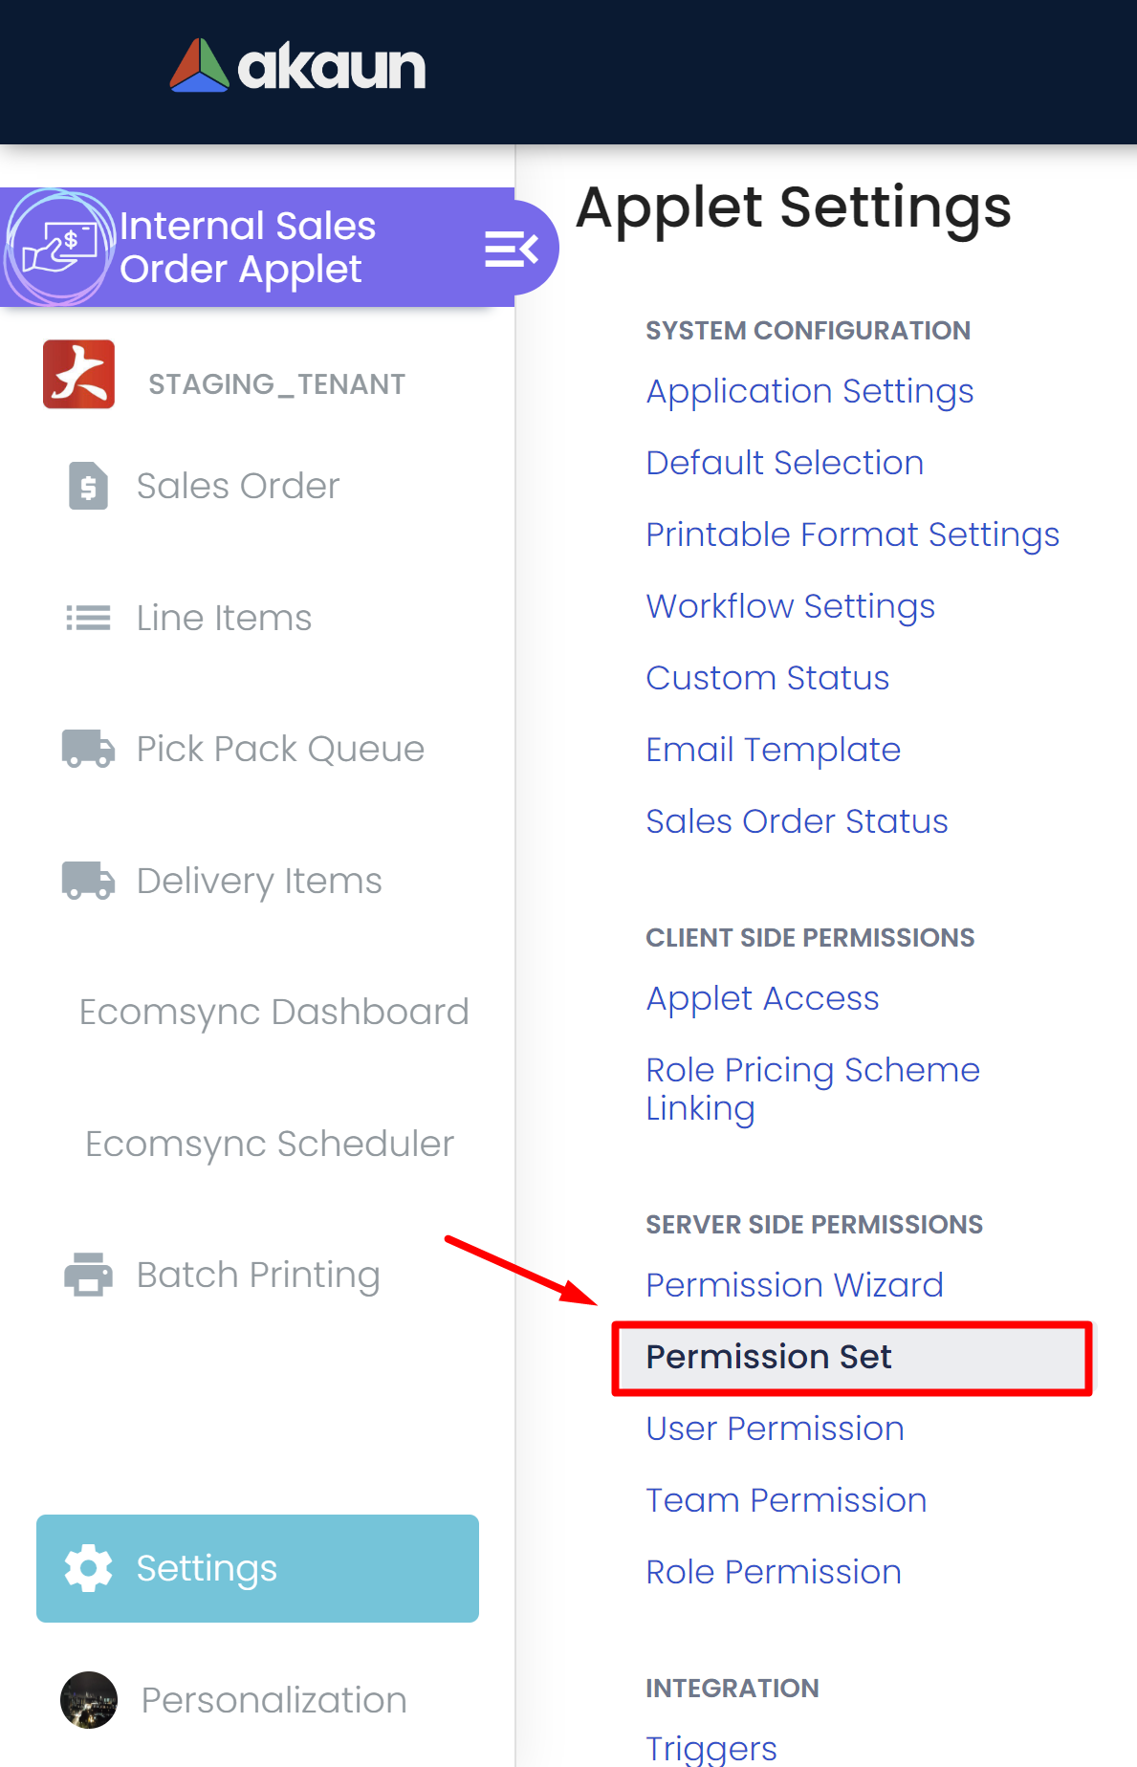This screenshot has width=1137, height=1767.
Task: Click the Line Items list icon
Action: click(x=88, y=618)
